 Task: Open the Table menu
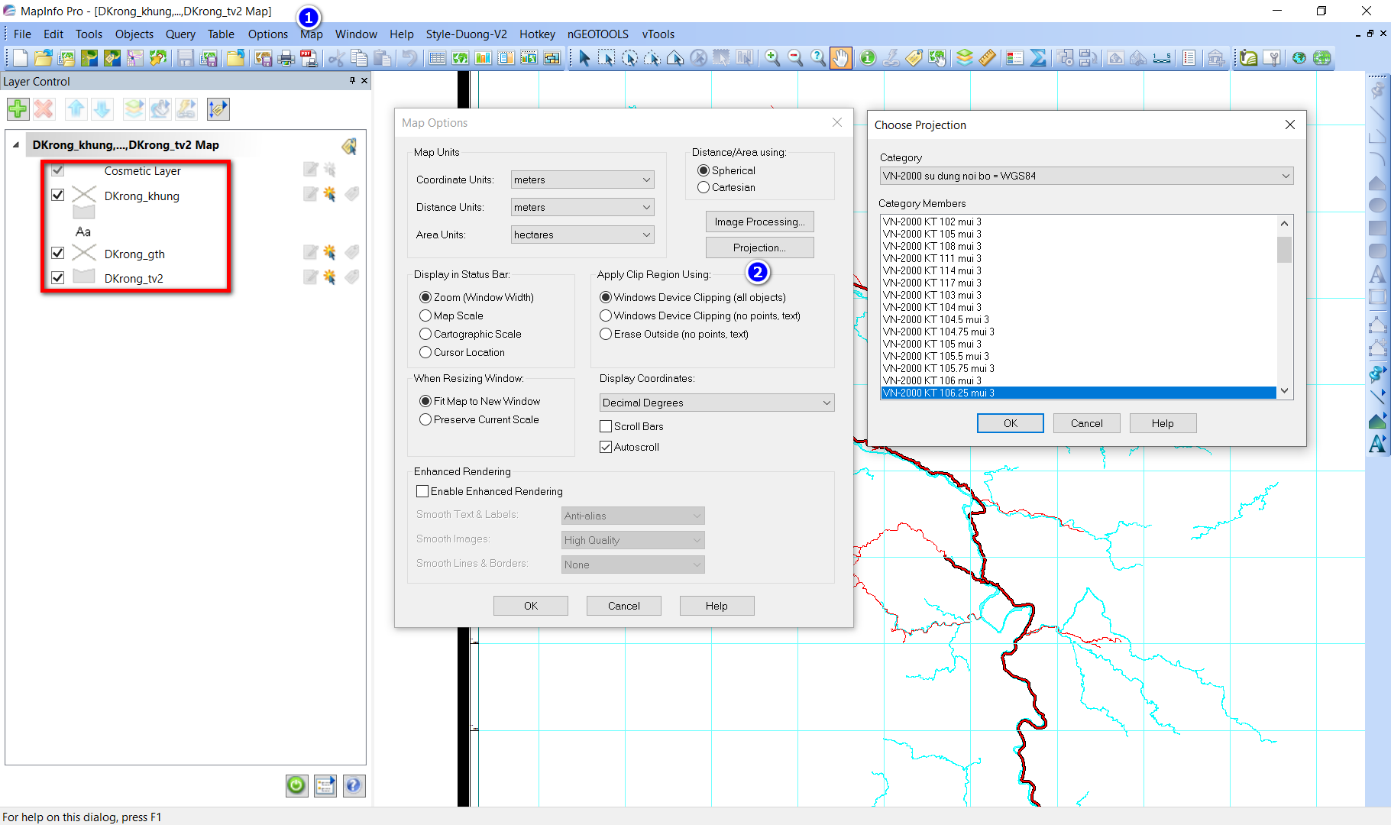click(x=221, y=34)
